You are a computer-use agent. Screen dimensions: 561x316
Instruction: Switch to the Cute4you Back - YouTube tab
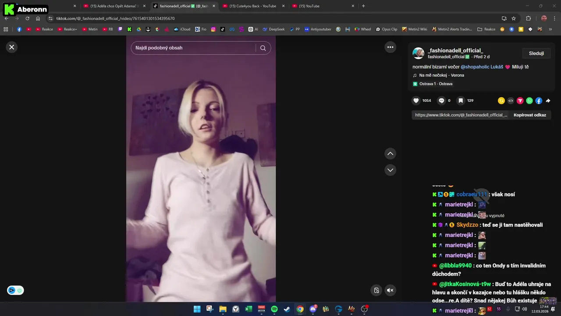coord(252,6)
